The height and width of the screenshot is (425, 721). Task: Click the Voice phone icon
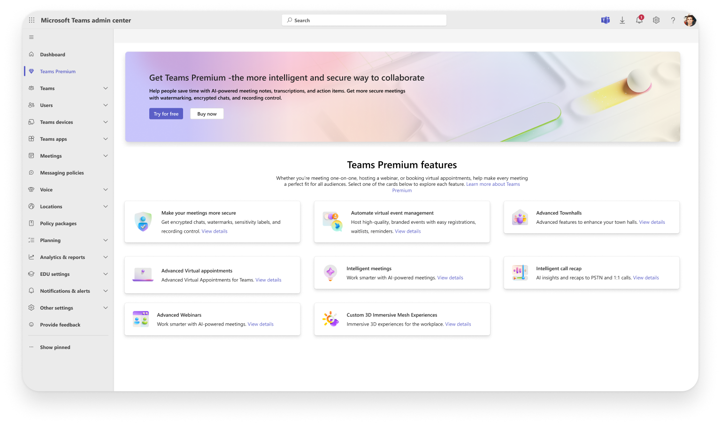coord(31,190)
